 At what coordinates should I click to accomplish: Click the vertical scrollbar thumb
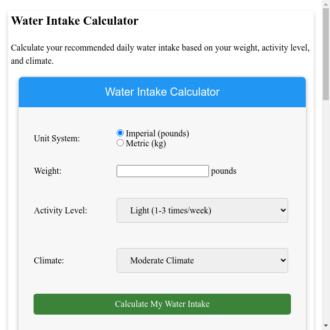tap(326, 55)
